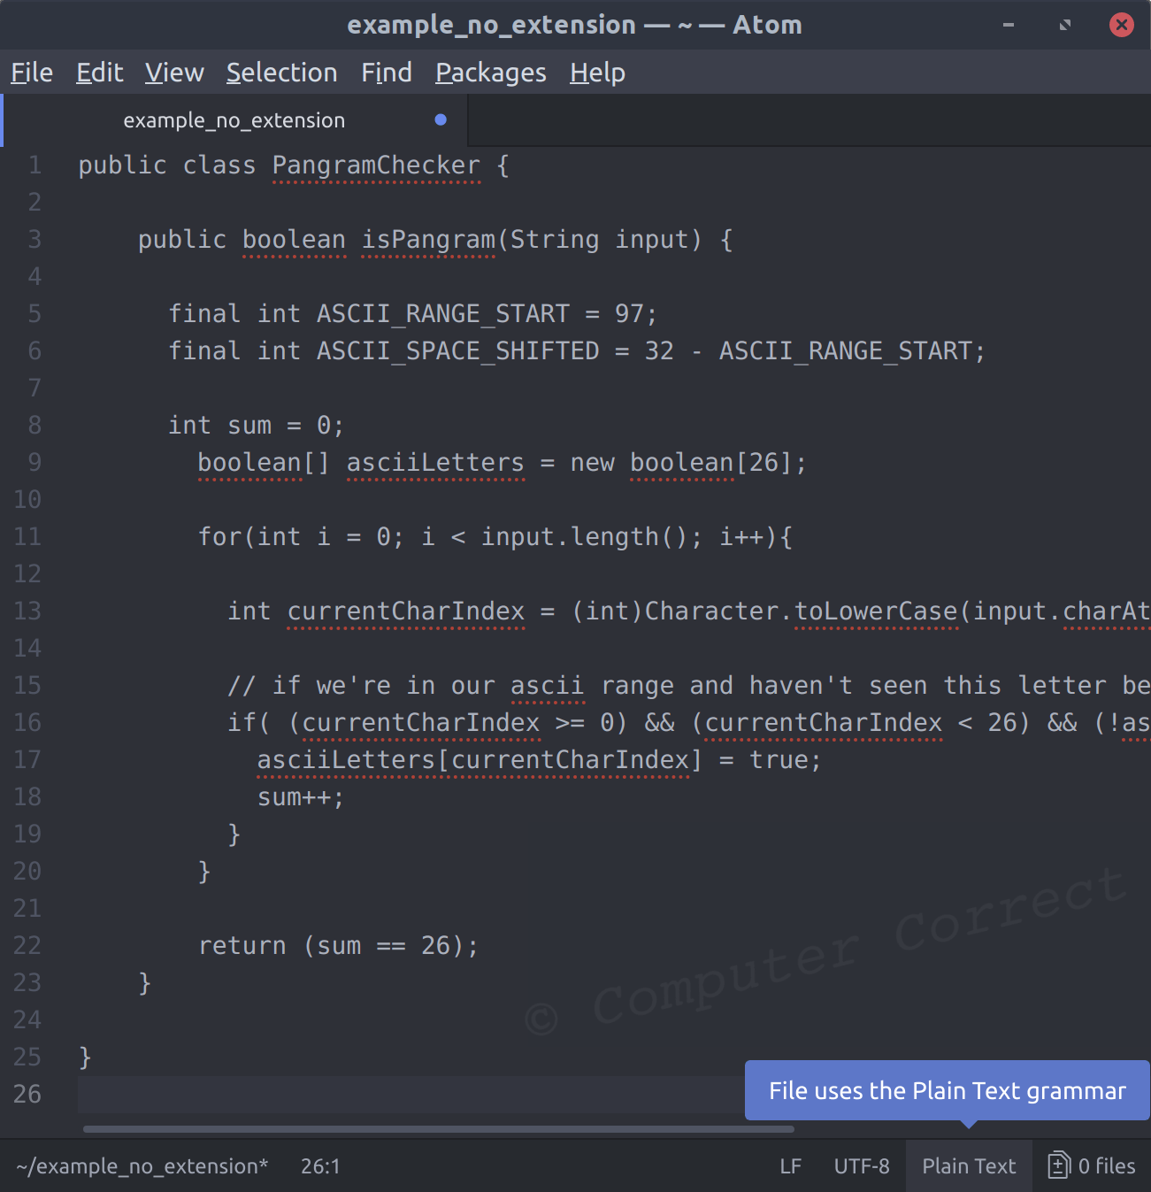Open the Packages menu
The image size is (1151, 1192).
coord(491,73)
